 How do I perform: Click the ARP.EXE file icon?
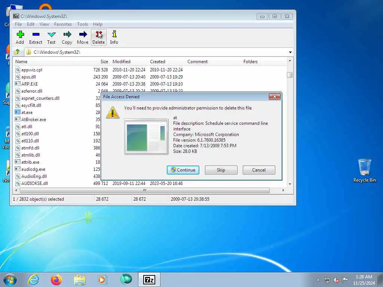18,84
